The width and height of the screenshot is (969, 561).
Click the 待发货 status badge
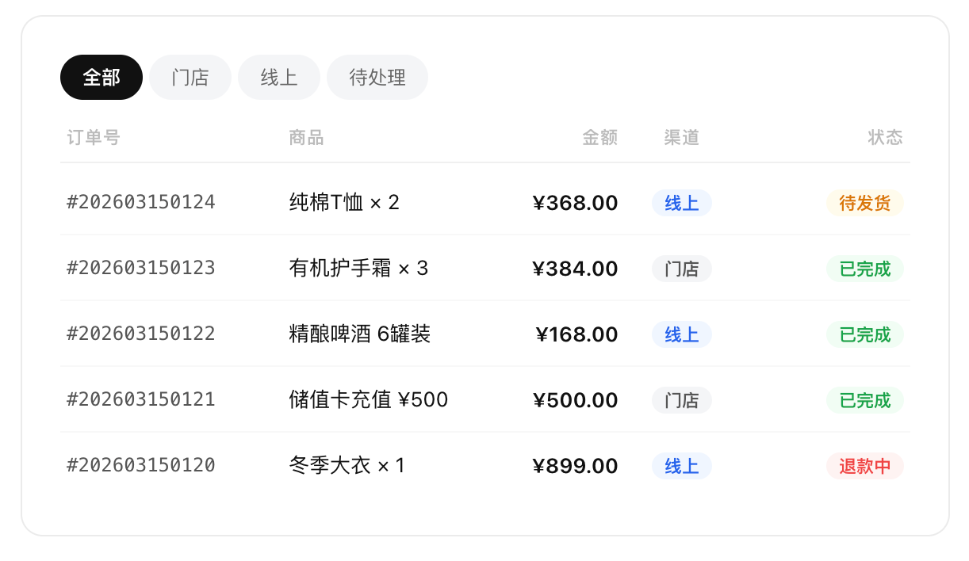point(864,203)
